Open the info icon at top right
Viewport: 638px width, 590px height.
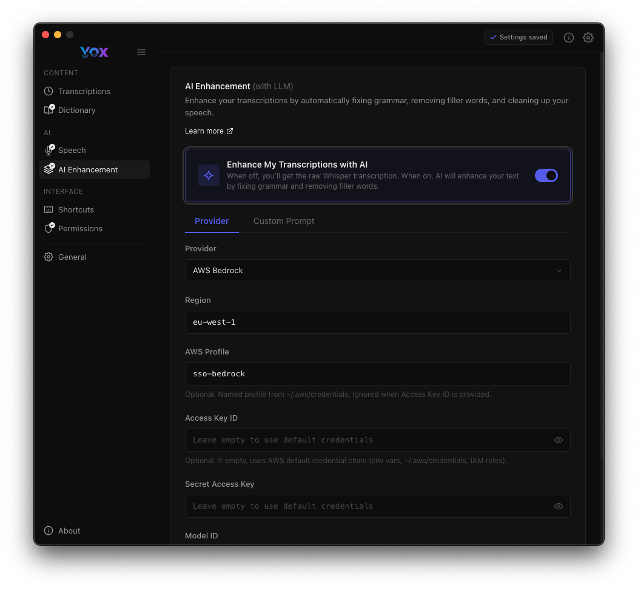(569, 38)
